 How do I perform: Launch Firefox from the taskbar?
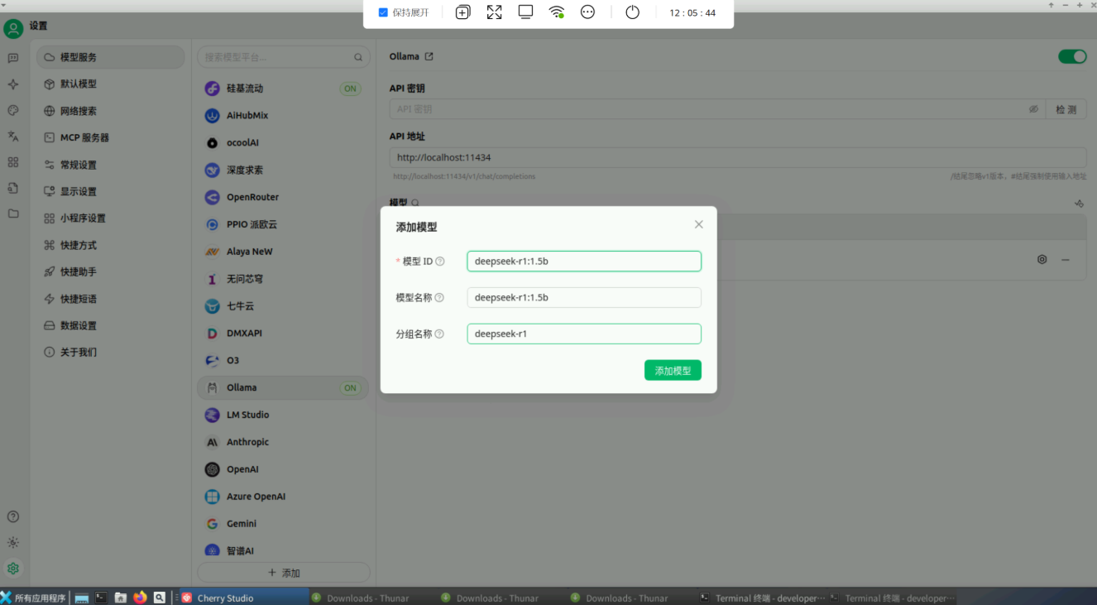pos(140,598)
